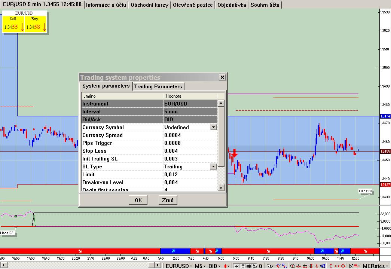The image size is (391, 269).
Task: Click the red vertical scale 1:1 icon
Action: pos(331,266)
